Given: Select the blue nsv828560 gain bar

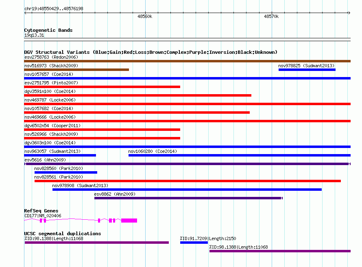Looking at the screenshot, I should coord(66,172).
